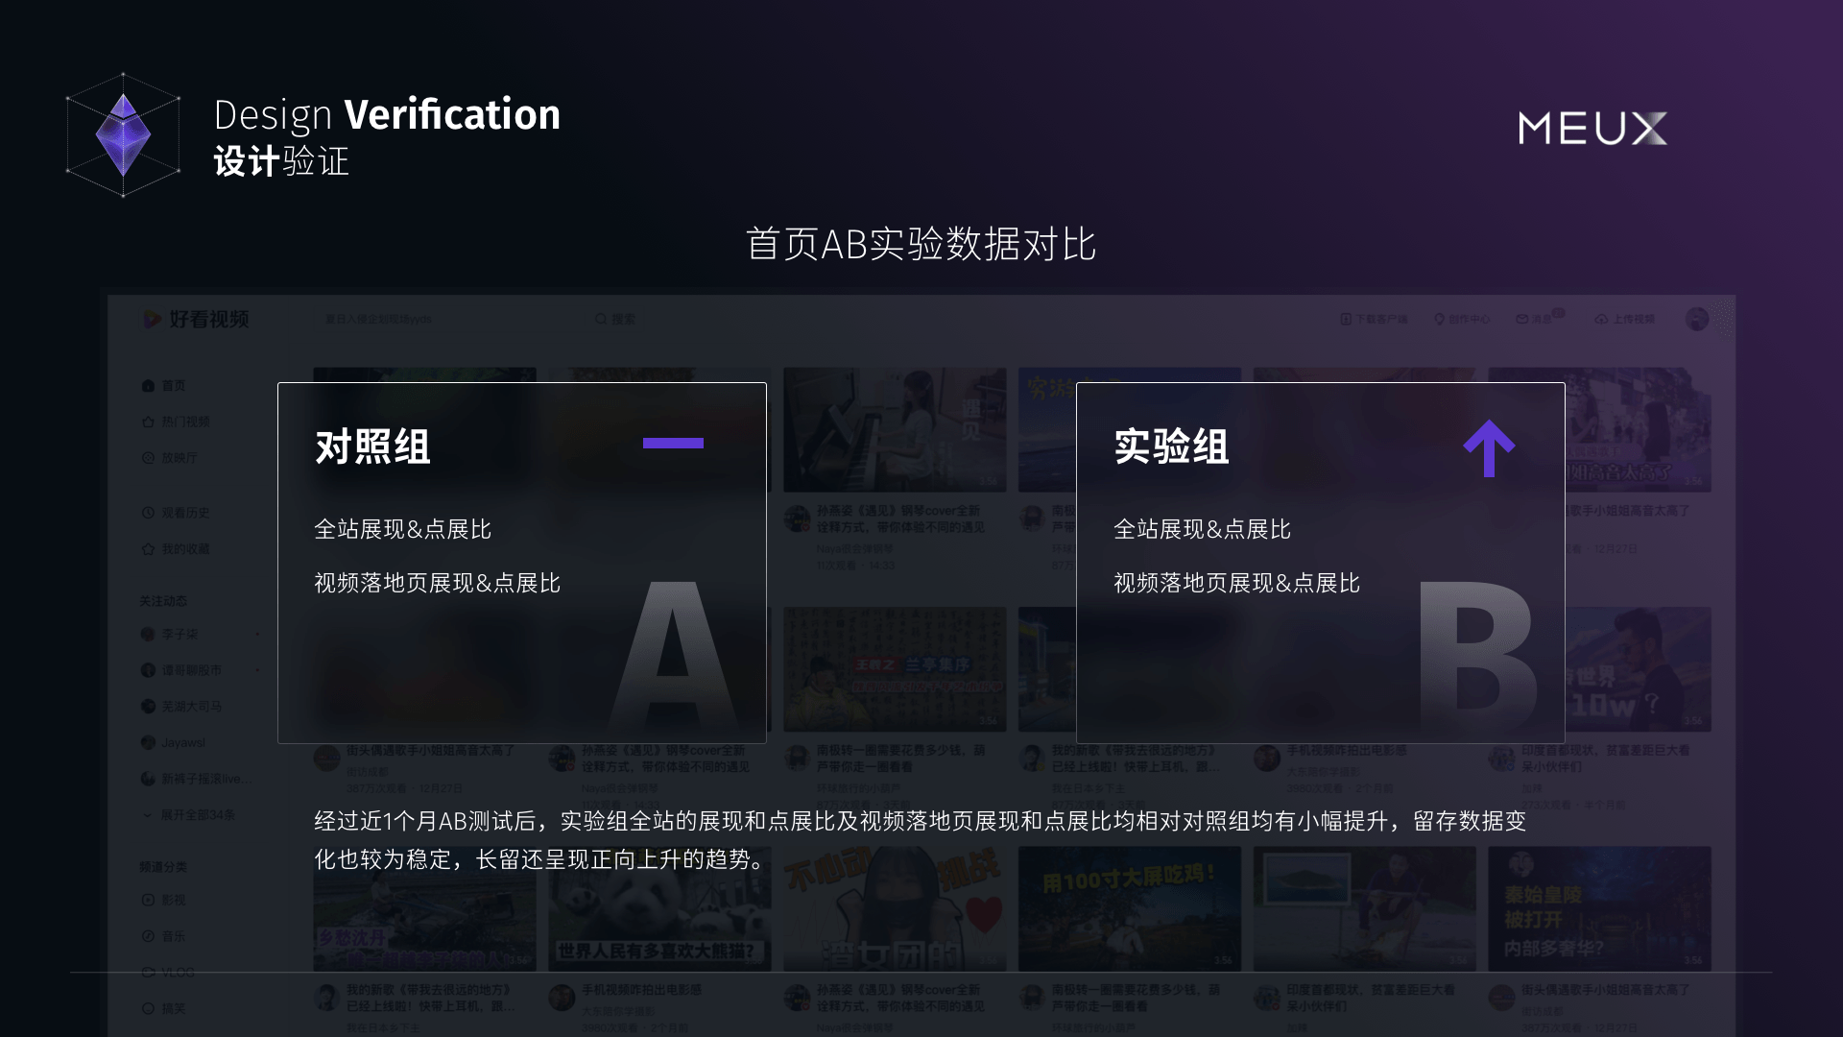Expand 展开全部34条 in followed list
The image size is (1843, 1037).
coord(197,815)
